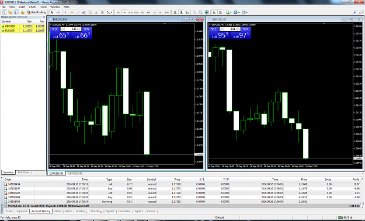Open the Insert menu
The height and width of the screenshot is (221, 365).
pyautogui.click(x=22, y=7)
